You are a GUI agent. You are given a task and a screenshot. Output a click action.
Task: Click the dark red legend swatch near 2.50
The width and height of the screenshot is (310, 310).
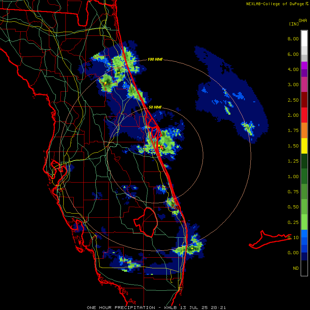(x=304, y=100)
